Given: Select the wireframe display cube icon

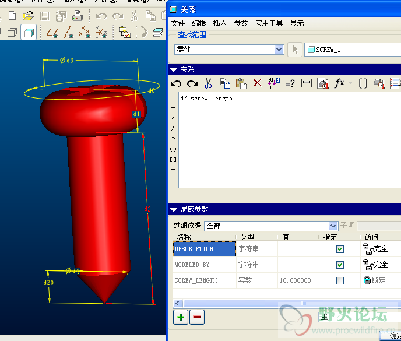Looking at the screenshot, I should click(12, 33).
